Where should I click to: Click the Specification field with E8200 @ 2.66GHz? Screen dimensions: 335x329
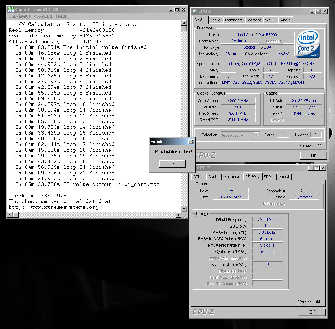point(271,64)
